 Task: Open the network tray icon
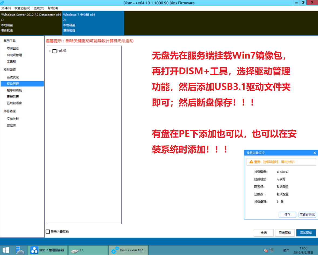pyautogui.click(x=272, y=250)
